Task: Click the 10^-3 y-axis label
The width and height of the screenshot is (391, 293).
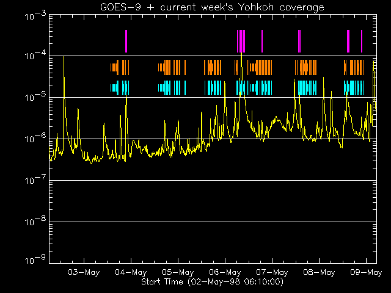Action: 35,16
